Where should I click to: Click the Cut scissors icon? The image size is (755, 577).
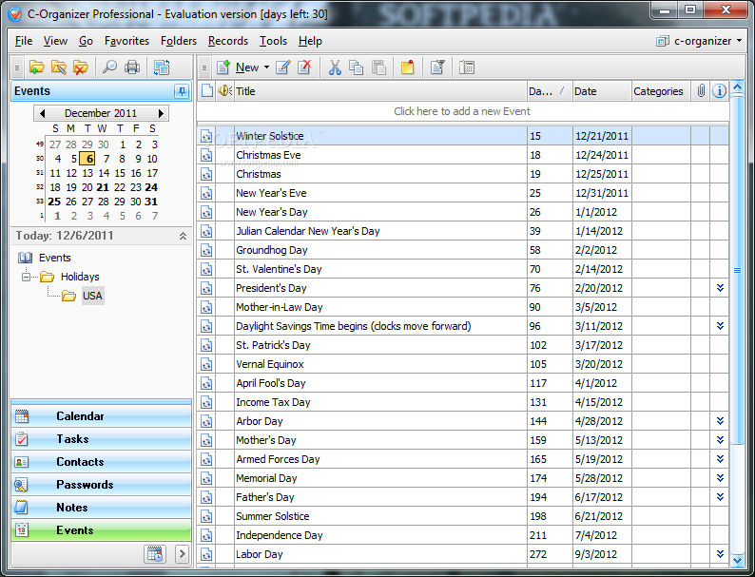point(335,67)
